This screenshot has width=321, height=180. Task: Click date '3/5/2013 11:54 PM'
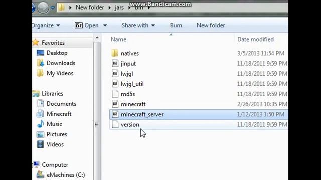[261, 53]
